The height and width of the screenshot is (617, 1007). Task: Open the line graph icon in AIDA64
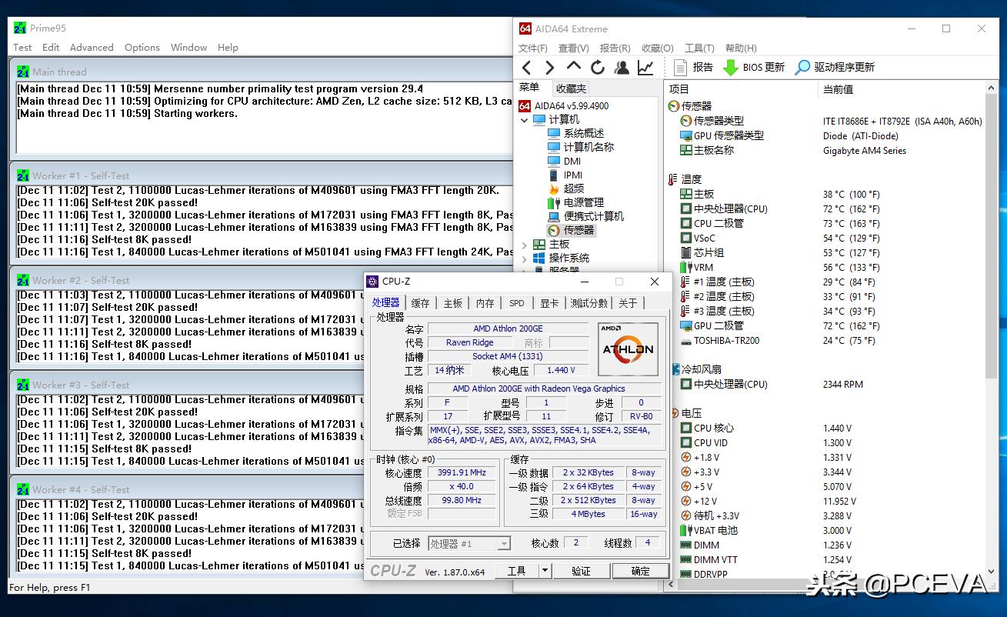tap(645, 67)
